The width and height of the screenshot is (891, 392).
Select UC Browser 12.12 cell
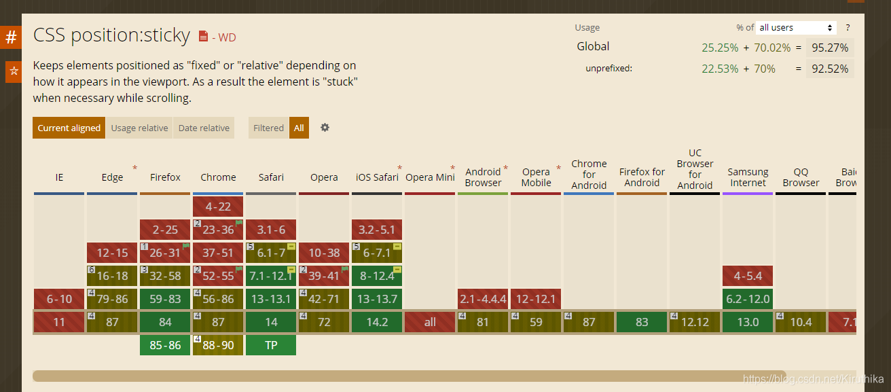(695, 322)
